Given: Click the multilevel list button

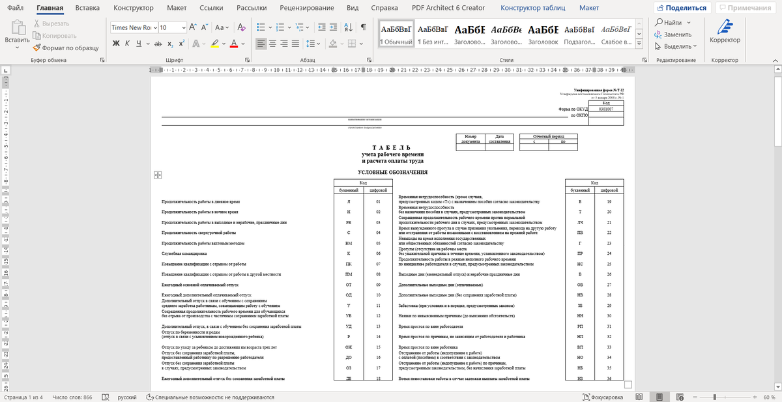Looking at the screenshot, I should pos(300,28).
